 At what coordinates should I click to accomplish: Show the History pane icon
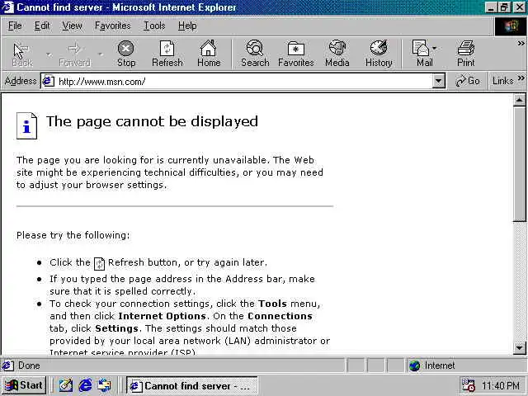[379, 48]
